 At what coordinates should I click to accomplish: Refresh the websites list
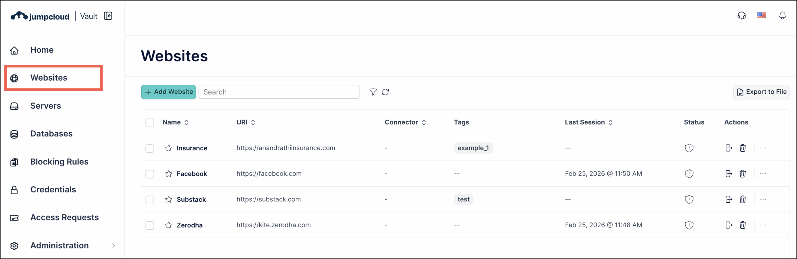[386, 92]
